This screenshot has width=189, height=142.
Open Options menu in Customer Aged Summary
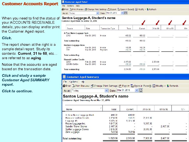tap(73, 82)
